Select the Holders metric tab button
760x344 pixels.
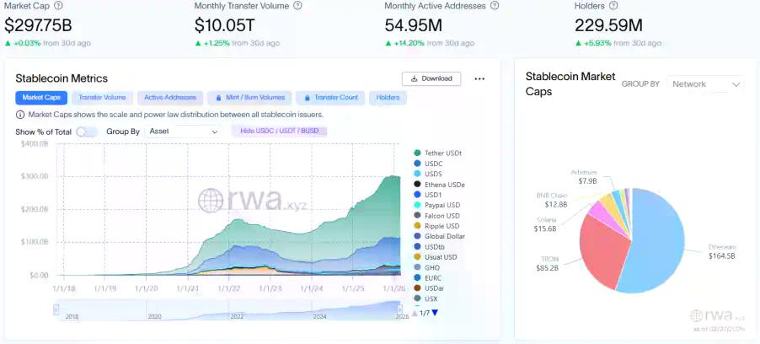pyautogui.click(x=388, y=98)
